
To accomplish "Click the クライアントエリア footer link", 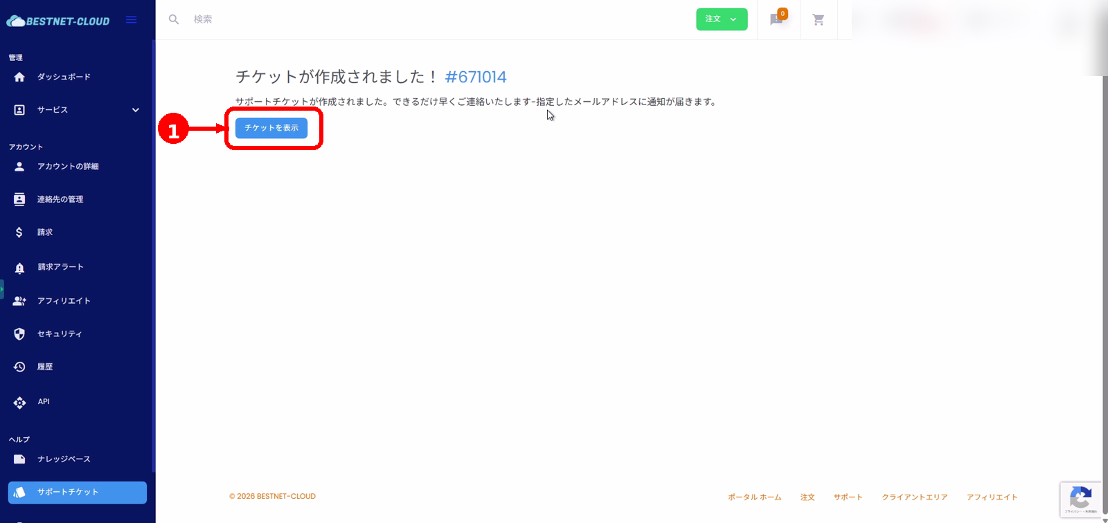I will tap(914, 497).
